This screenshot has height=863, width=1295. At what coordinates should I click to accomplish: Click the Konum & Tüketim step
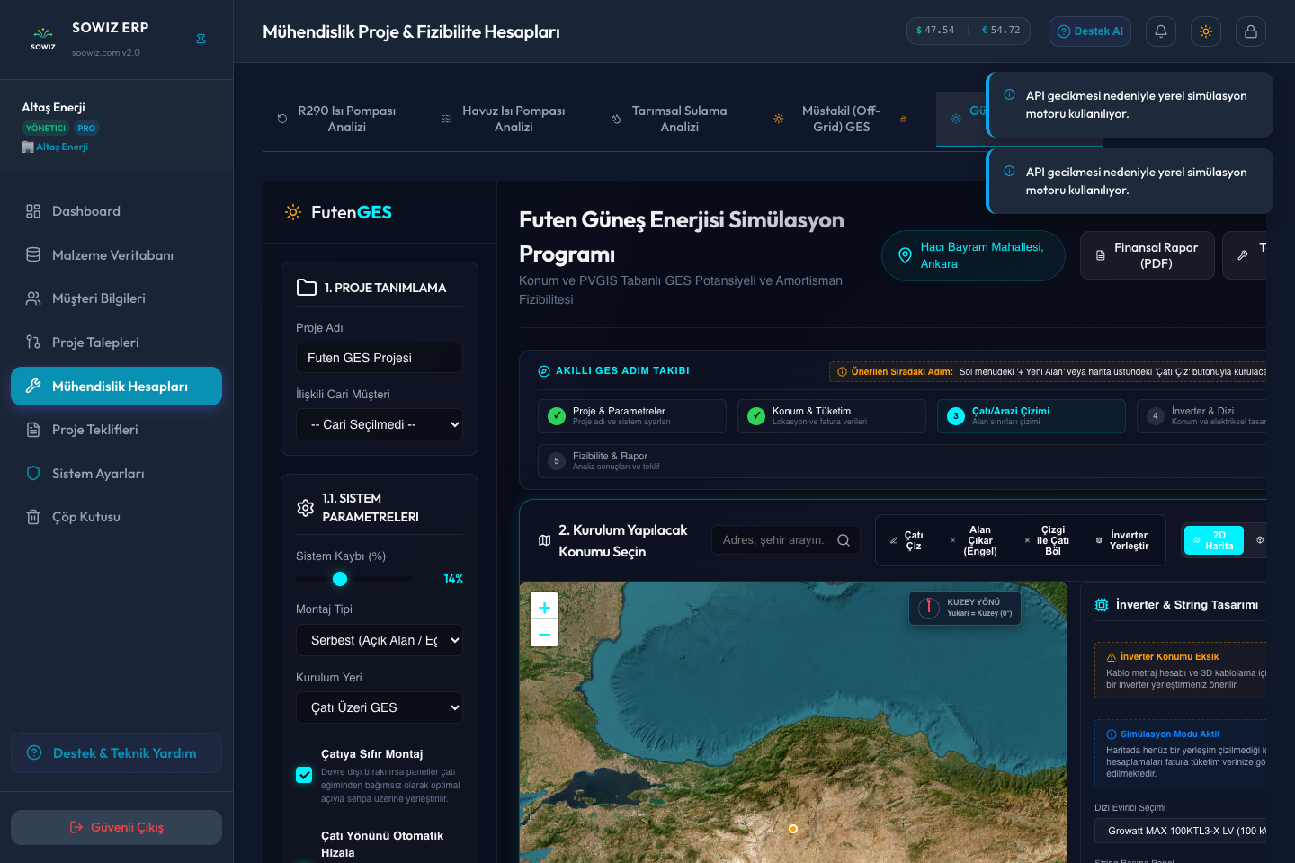tap(832, 416)
